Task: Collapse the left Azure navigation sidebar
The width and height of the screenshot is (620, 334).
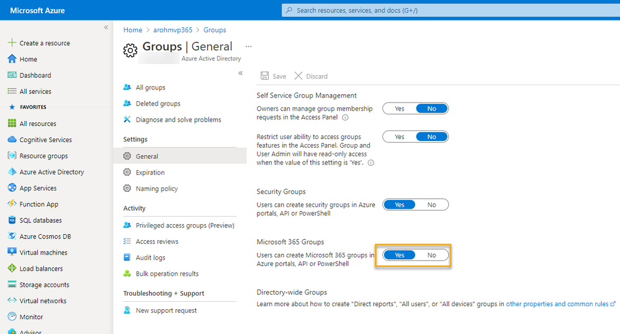Action: point(106,27)
